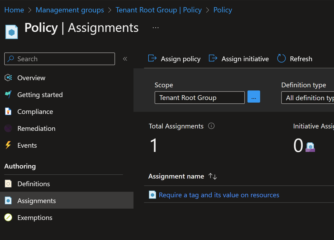Click inside the sidebar Search box
This screenshot has height=240, width=334.
[x=59, y=59]
